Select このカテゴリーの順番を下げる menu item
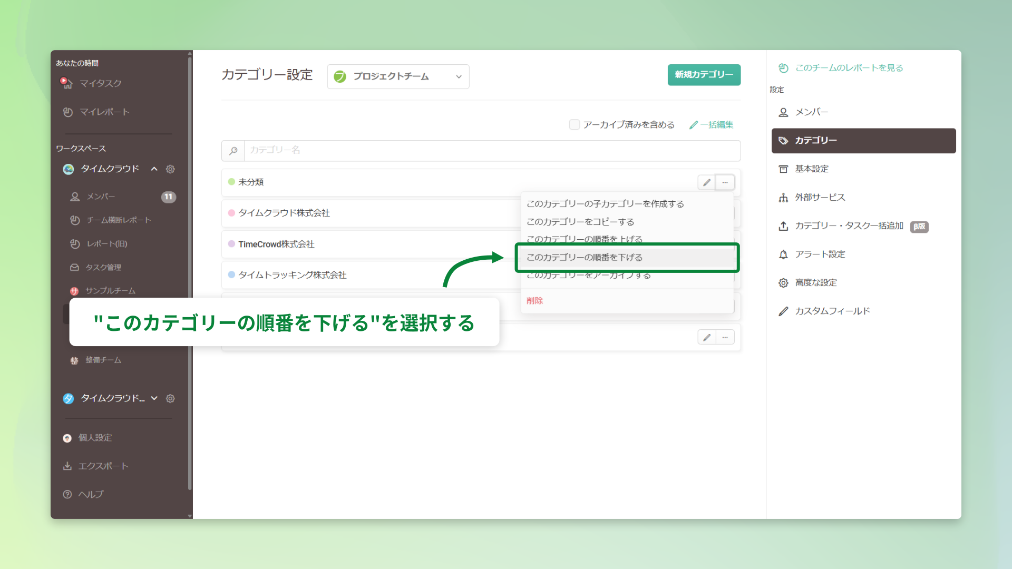This screenshot has height=569, width=1012. [585, 258]
